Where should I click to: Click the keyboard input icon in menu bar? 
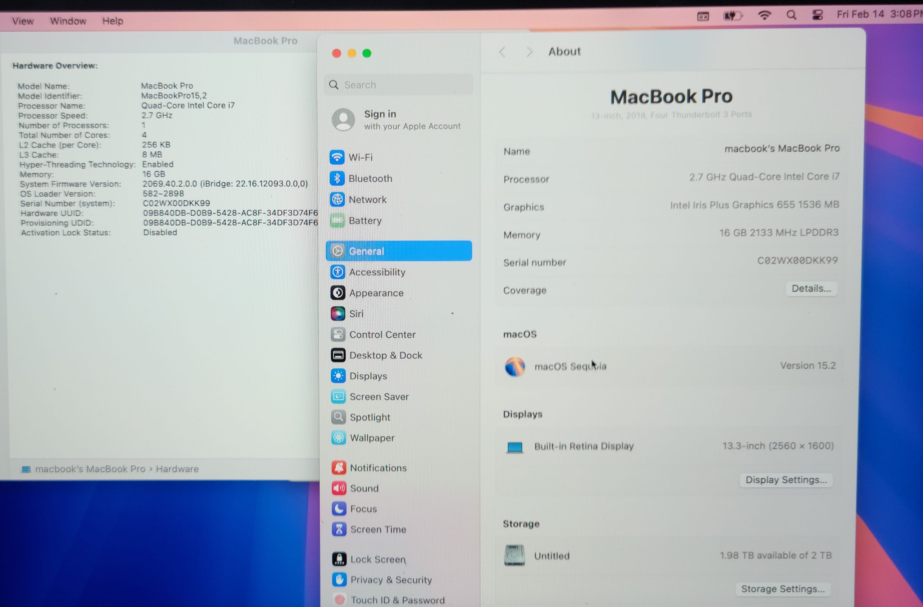(x=703, y=17)
